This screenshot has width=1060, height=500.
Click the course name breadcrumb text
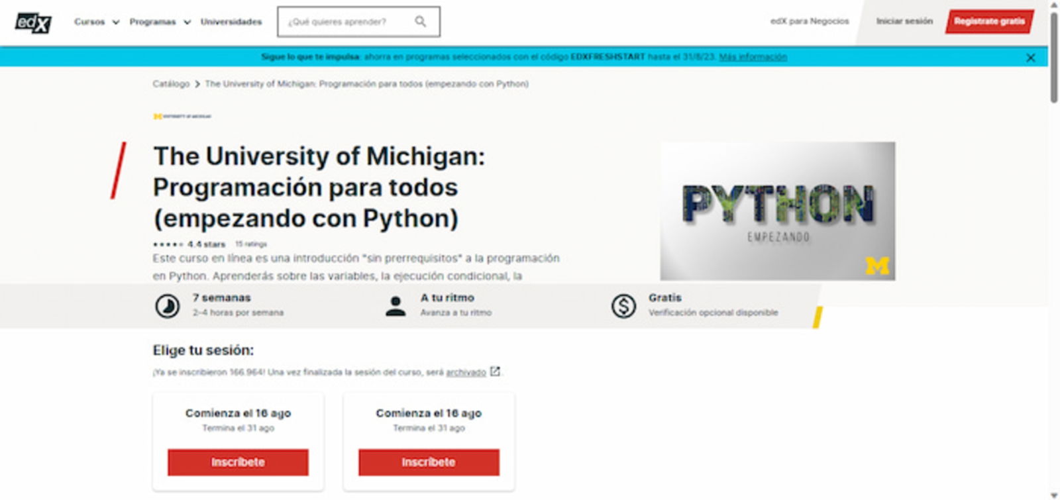pyautogui.click(x=366, y=84)
